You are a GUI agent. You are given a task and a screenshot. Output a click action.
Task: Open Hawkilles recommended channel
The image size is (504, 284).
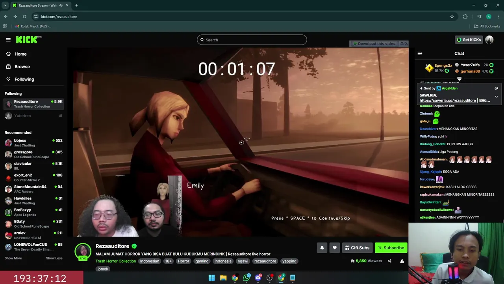[x=33, y=200]
